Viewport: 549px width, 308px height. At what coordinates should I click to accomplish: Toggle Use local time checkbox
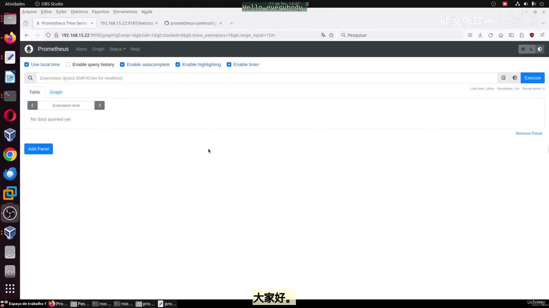click(x=27, y=65)
